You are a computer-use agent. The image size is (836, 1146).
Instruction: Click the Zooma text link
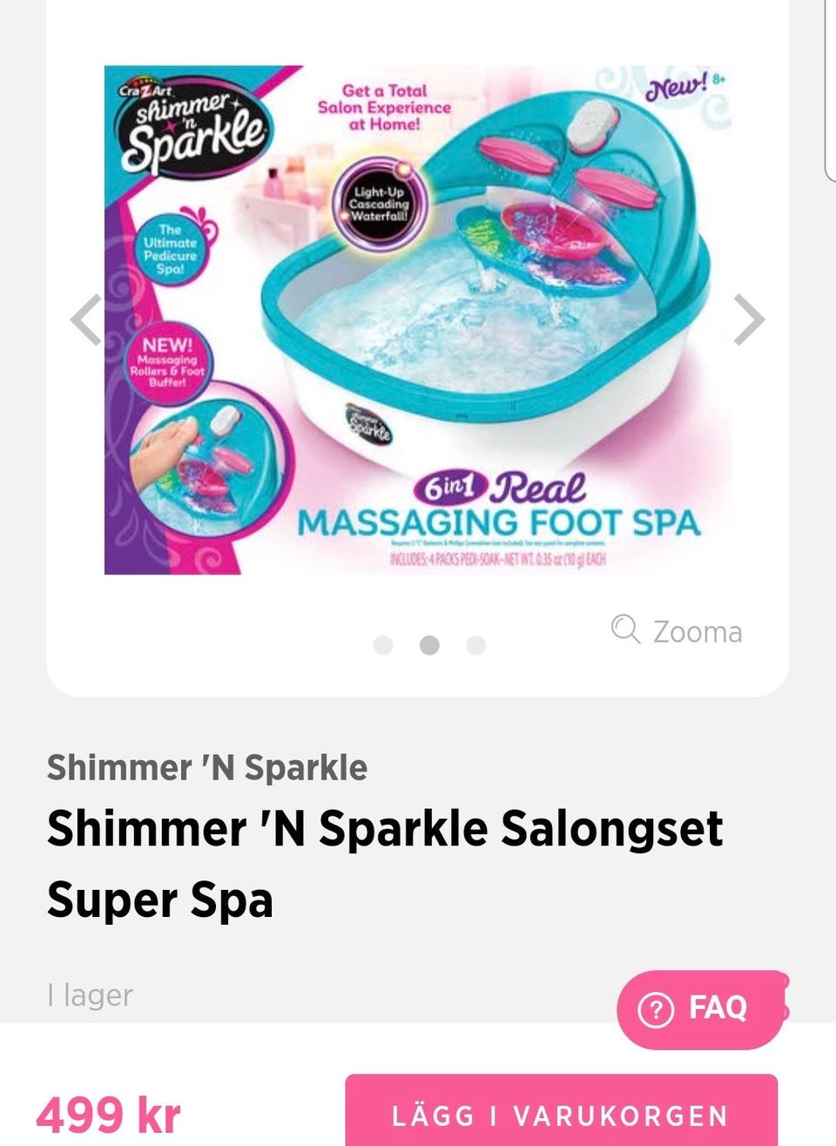(698, 631)
